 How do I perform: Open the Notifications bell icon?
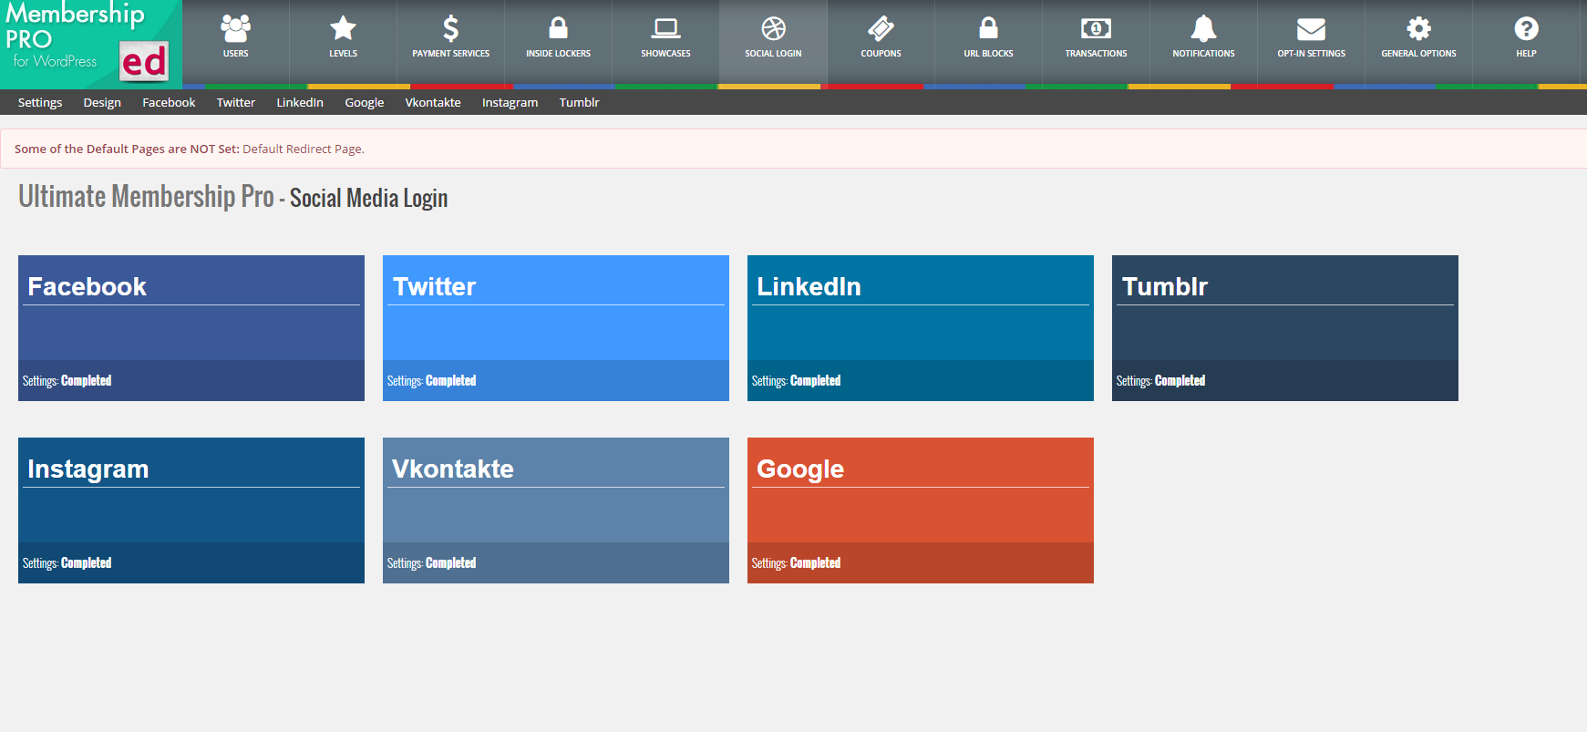click(x=1203, y=29)
